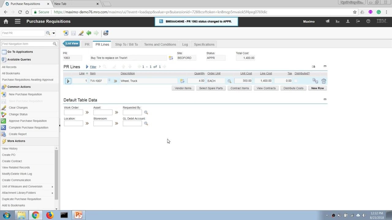Return to List View

tap(71, 44)
